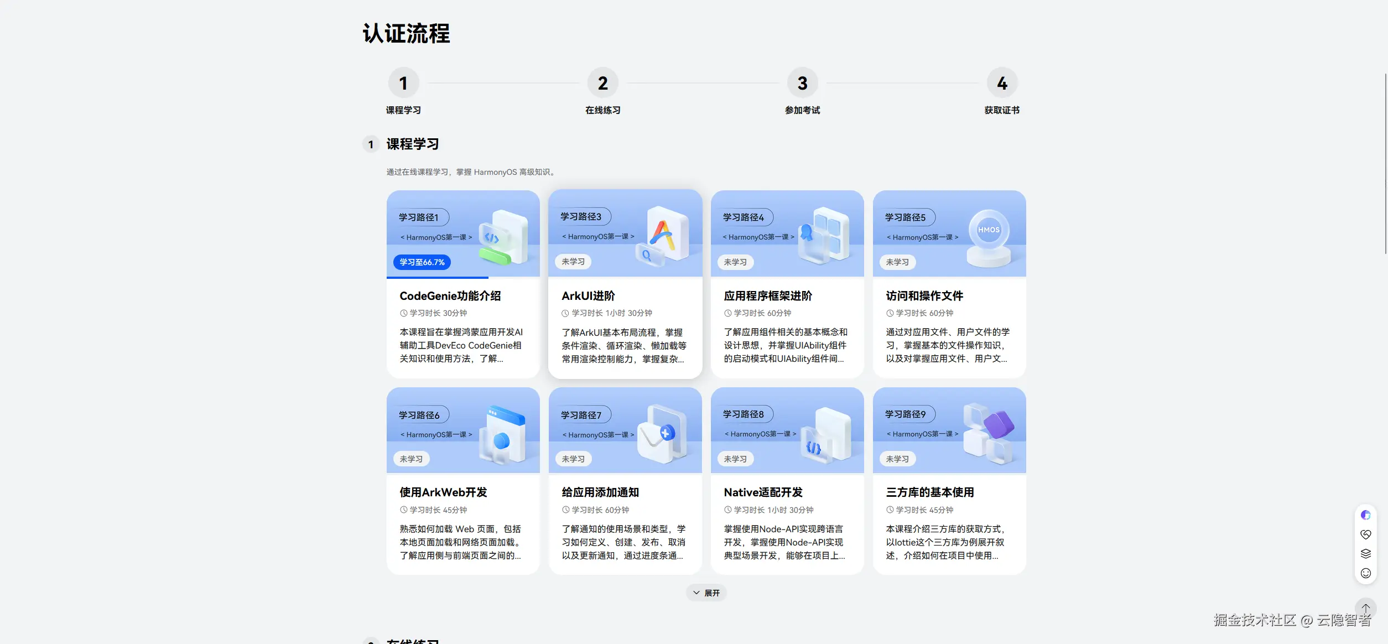Open the 三方库的基本使用 course card description
This screenshot has height=644, width=1388.
(x=945, y=542)
